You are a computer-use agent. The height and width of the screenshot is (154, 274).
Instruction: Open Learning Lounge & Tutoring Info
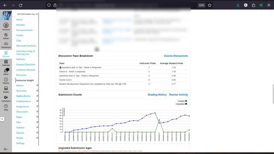(x=26, y=53)
